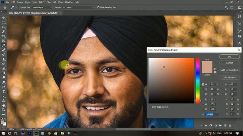Click the Home icon in options bar

point(5,8)
